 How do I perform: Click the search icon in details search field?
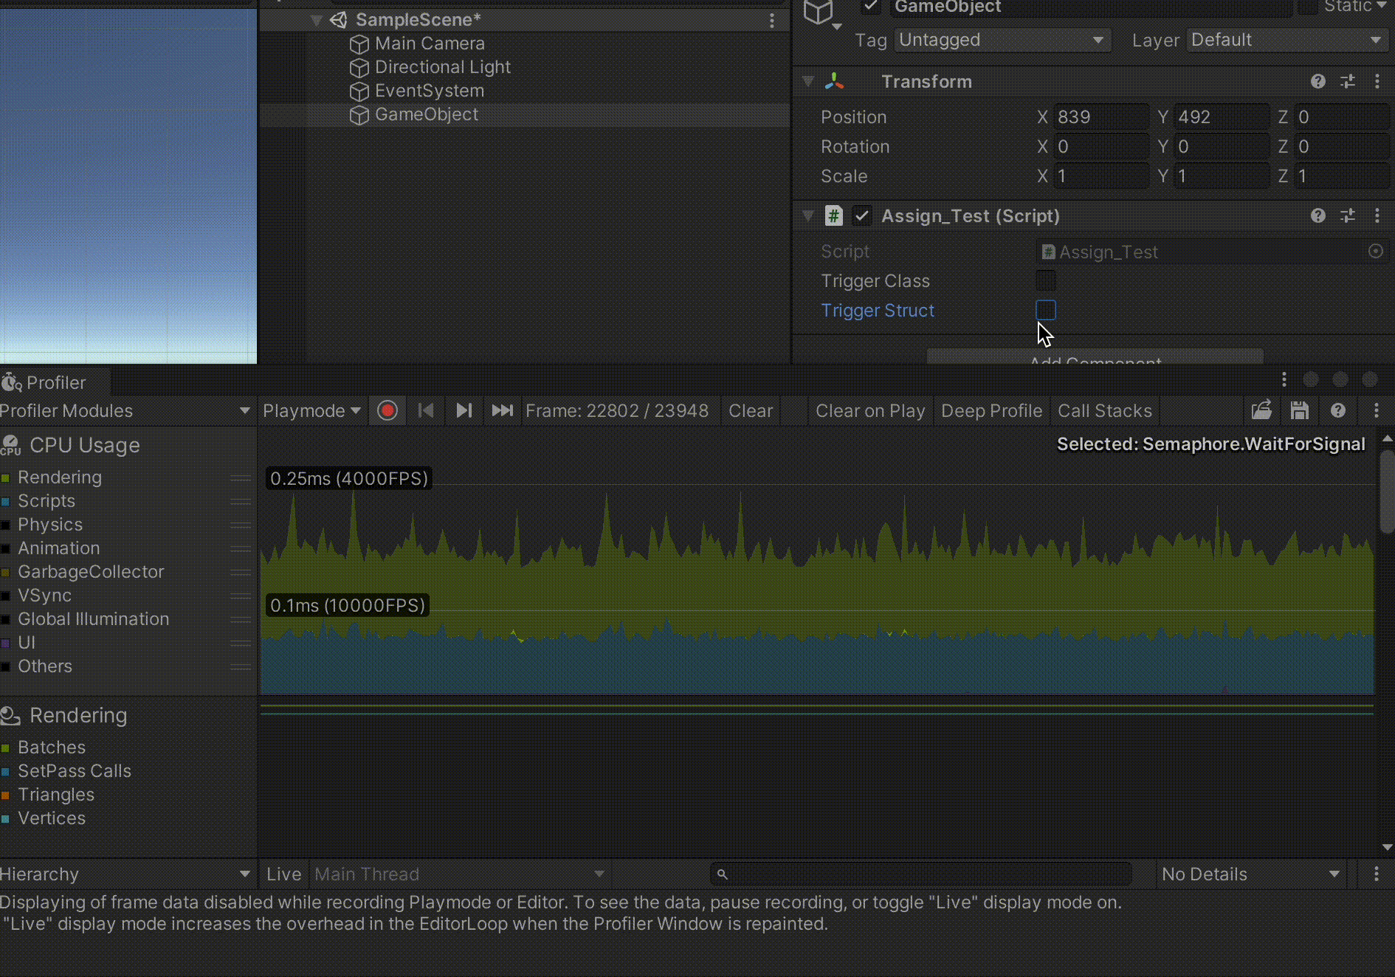pos(722,874)
